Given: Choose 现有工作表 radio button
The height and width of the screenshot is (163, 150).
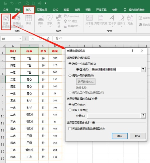Looking at the screenshot, I should coord(70,110).
